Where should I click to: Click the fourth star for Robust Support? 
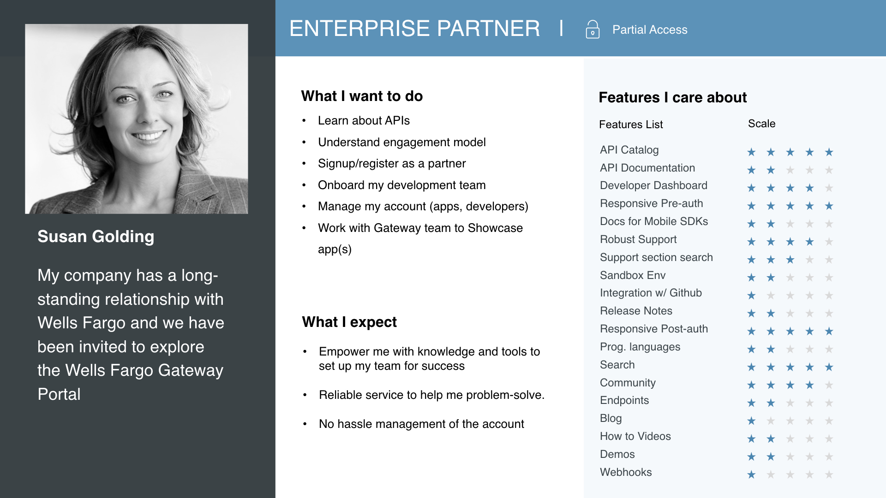click(809, 242)
